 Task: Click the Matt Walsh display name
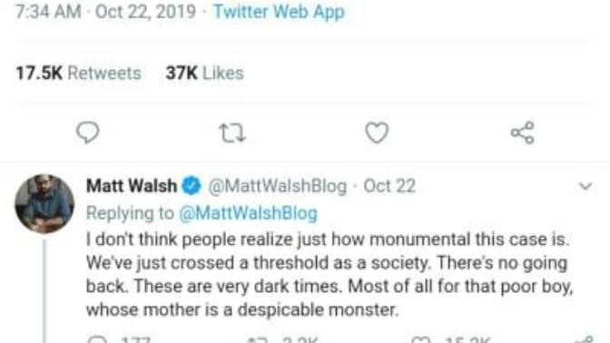(x=132, y=186)
